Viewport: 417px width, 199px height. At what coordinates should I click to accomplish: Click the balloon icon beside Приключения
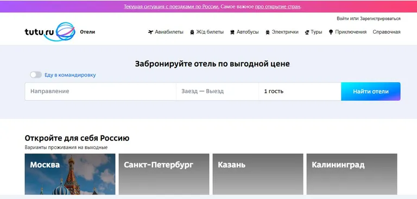coord(331,32)
